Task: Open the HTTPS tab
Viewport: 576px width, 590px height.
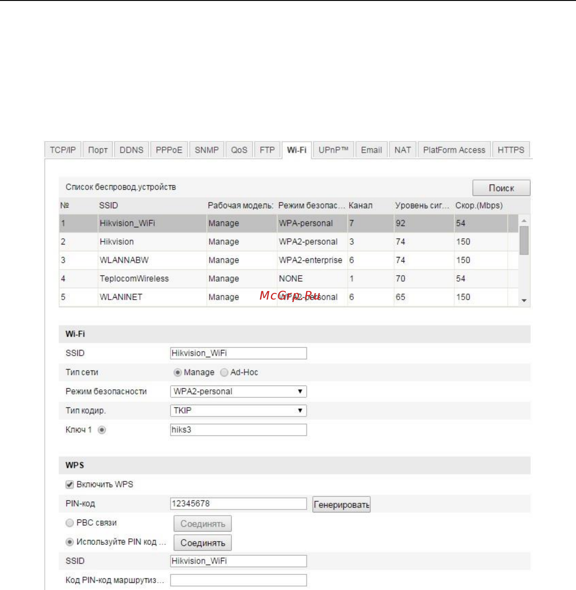Action: 511,150
